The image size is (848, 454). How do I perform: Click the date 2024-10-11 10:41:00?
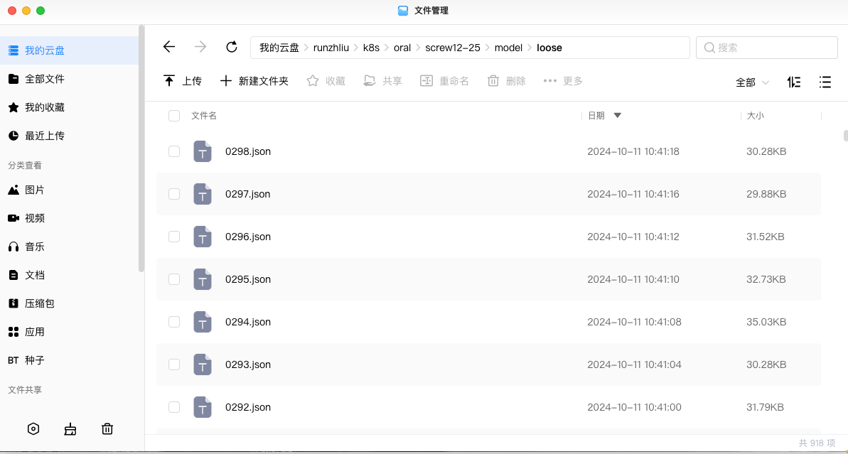(x=634, y=407)
